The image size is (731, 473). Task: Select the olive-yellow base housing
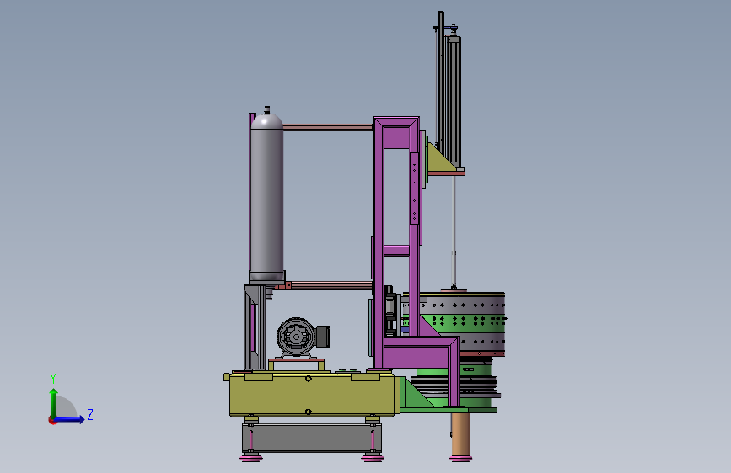coord(311,394)
